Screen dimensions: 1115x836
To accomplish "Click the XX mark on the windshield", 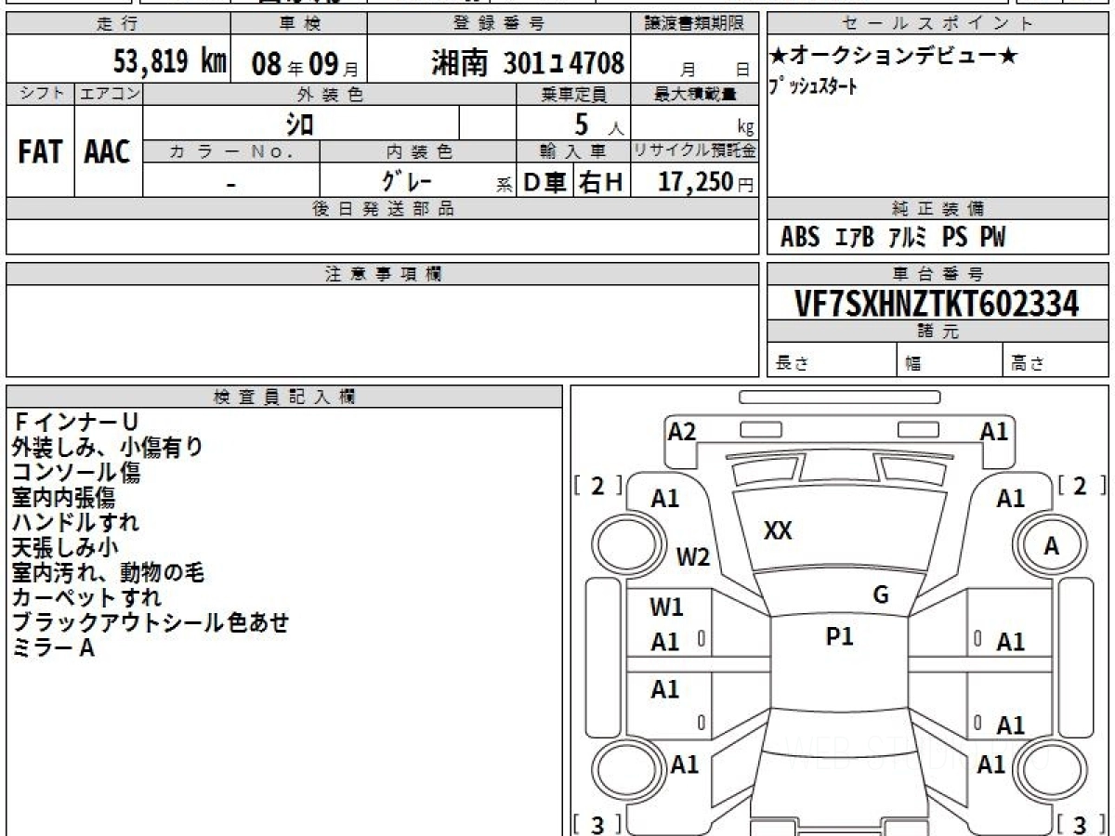I will click(x=778, y=531).
